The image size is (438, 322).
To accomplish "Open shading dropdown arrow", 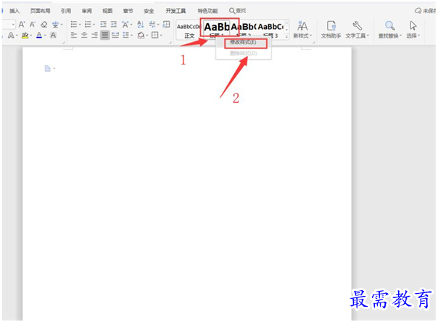I will [x=147, y=36].
